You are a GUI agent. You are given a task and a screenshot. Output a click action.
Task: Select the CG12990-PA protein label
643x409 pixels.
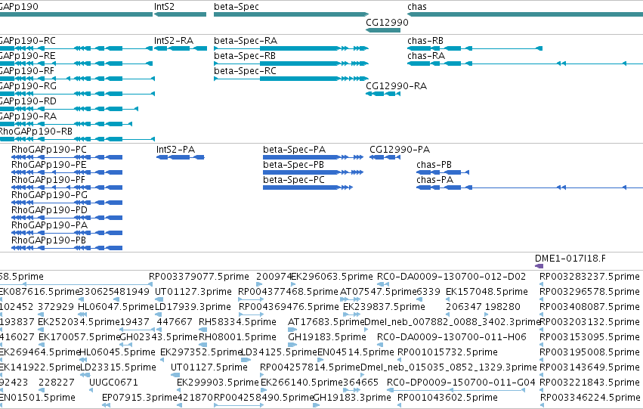coord(400,150)
